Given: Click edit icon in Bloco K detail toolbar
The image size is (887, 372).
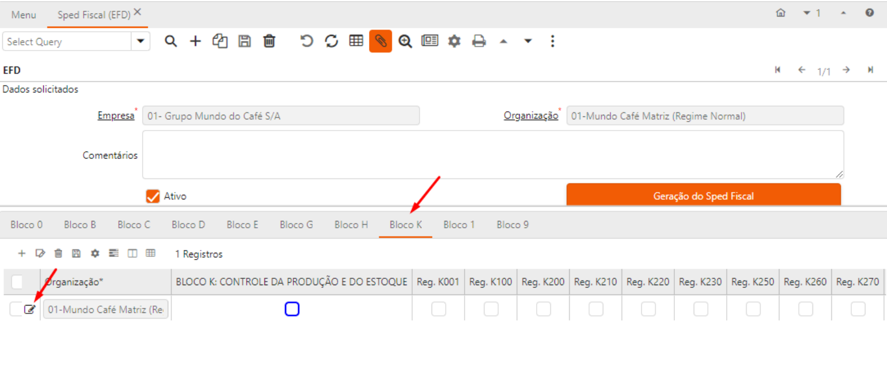Looking at the screenshot, I should (40, 253).
